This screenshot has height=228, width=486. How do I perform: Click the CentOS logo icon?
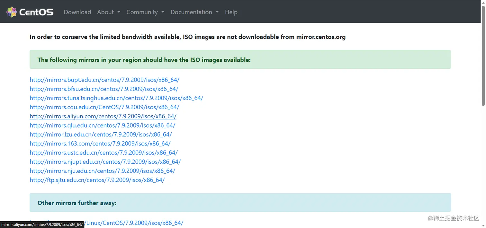pos(12,12)
